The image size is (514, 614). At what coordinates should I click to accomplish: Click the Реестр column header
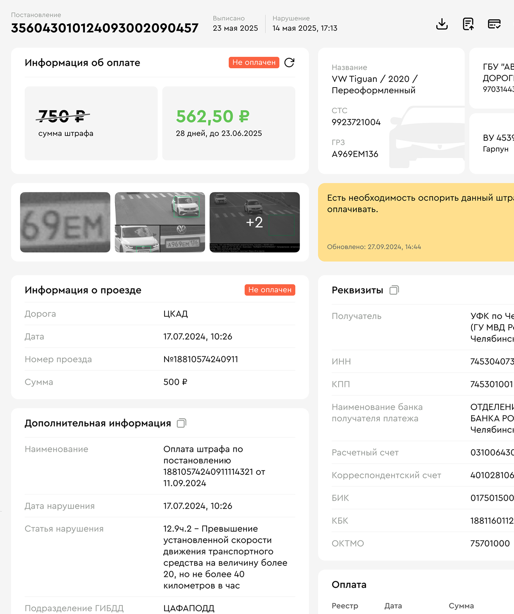pos(345,606)
